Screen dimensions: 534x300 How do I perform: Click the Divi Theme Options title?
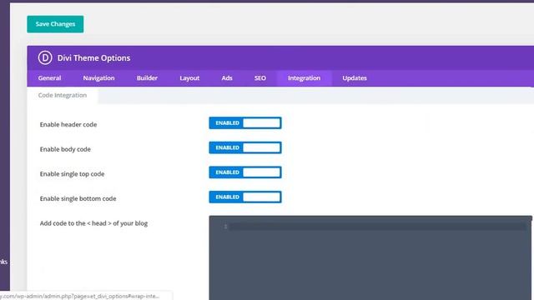click(x=93, y=58)
